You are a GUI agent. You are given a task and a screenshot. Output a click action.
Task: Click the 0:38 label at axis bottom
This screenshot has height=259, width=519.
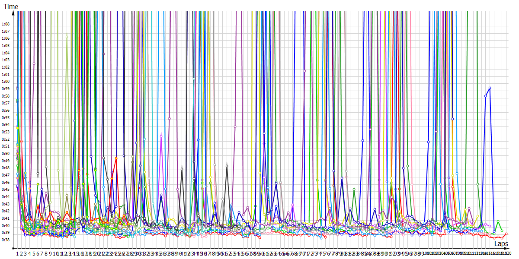[x=6, y=240]
